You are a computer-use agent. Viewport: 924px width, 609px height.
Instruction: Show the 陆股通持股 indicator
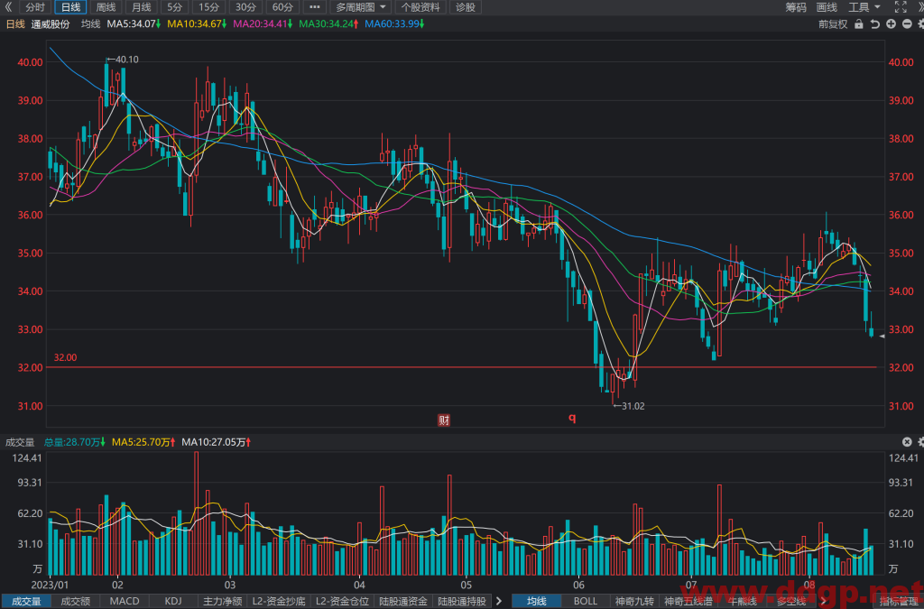[462, 602]
